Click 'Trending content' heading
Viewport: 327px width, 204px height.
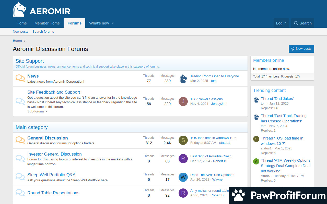point(269,90)
